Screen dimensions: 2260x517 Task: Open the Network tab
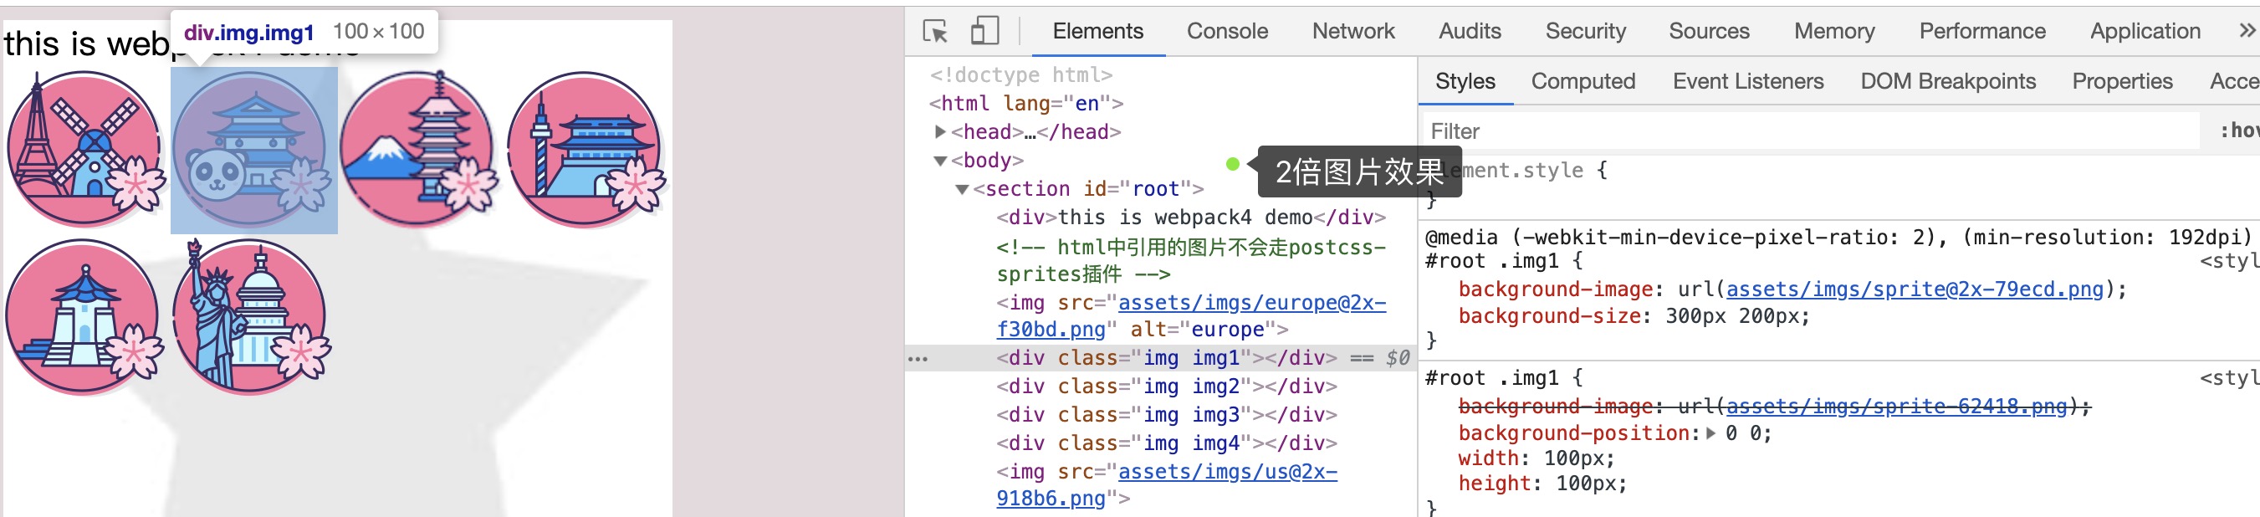click(1352, 32)
